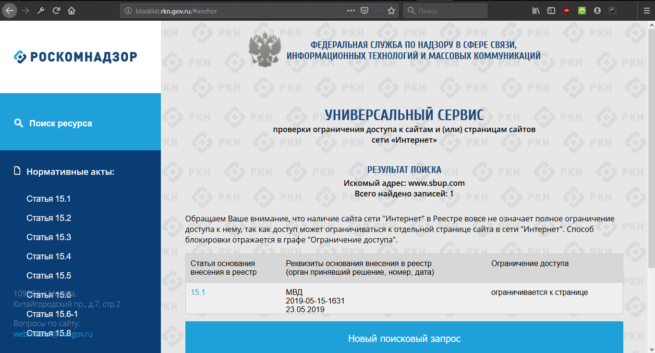
Task: Click the Статья основания внесения column header
Action: (x=224, y=268)
